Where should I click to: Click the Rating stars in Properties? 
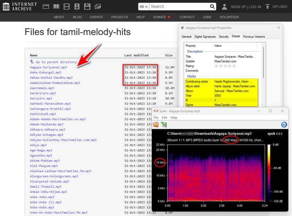225,66
